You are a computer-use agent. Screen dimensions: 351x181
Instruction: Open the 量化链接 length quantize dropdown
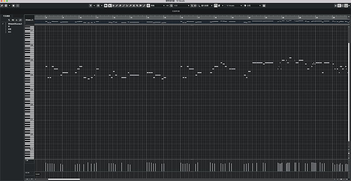pyautogui.click(x=207, y=6)
